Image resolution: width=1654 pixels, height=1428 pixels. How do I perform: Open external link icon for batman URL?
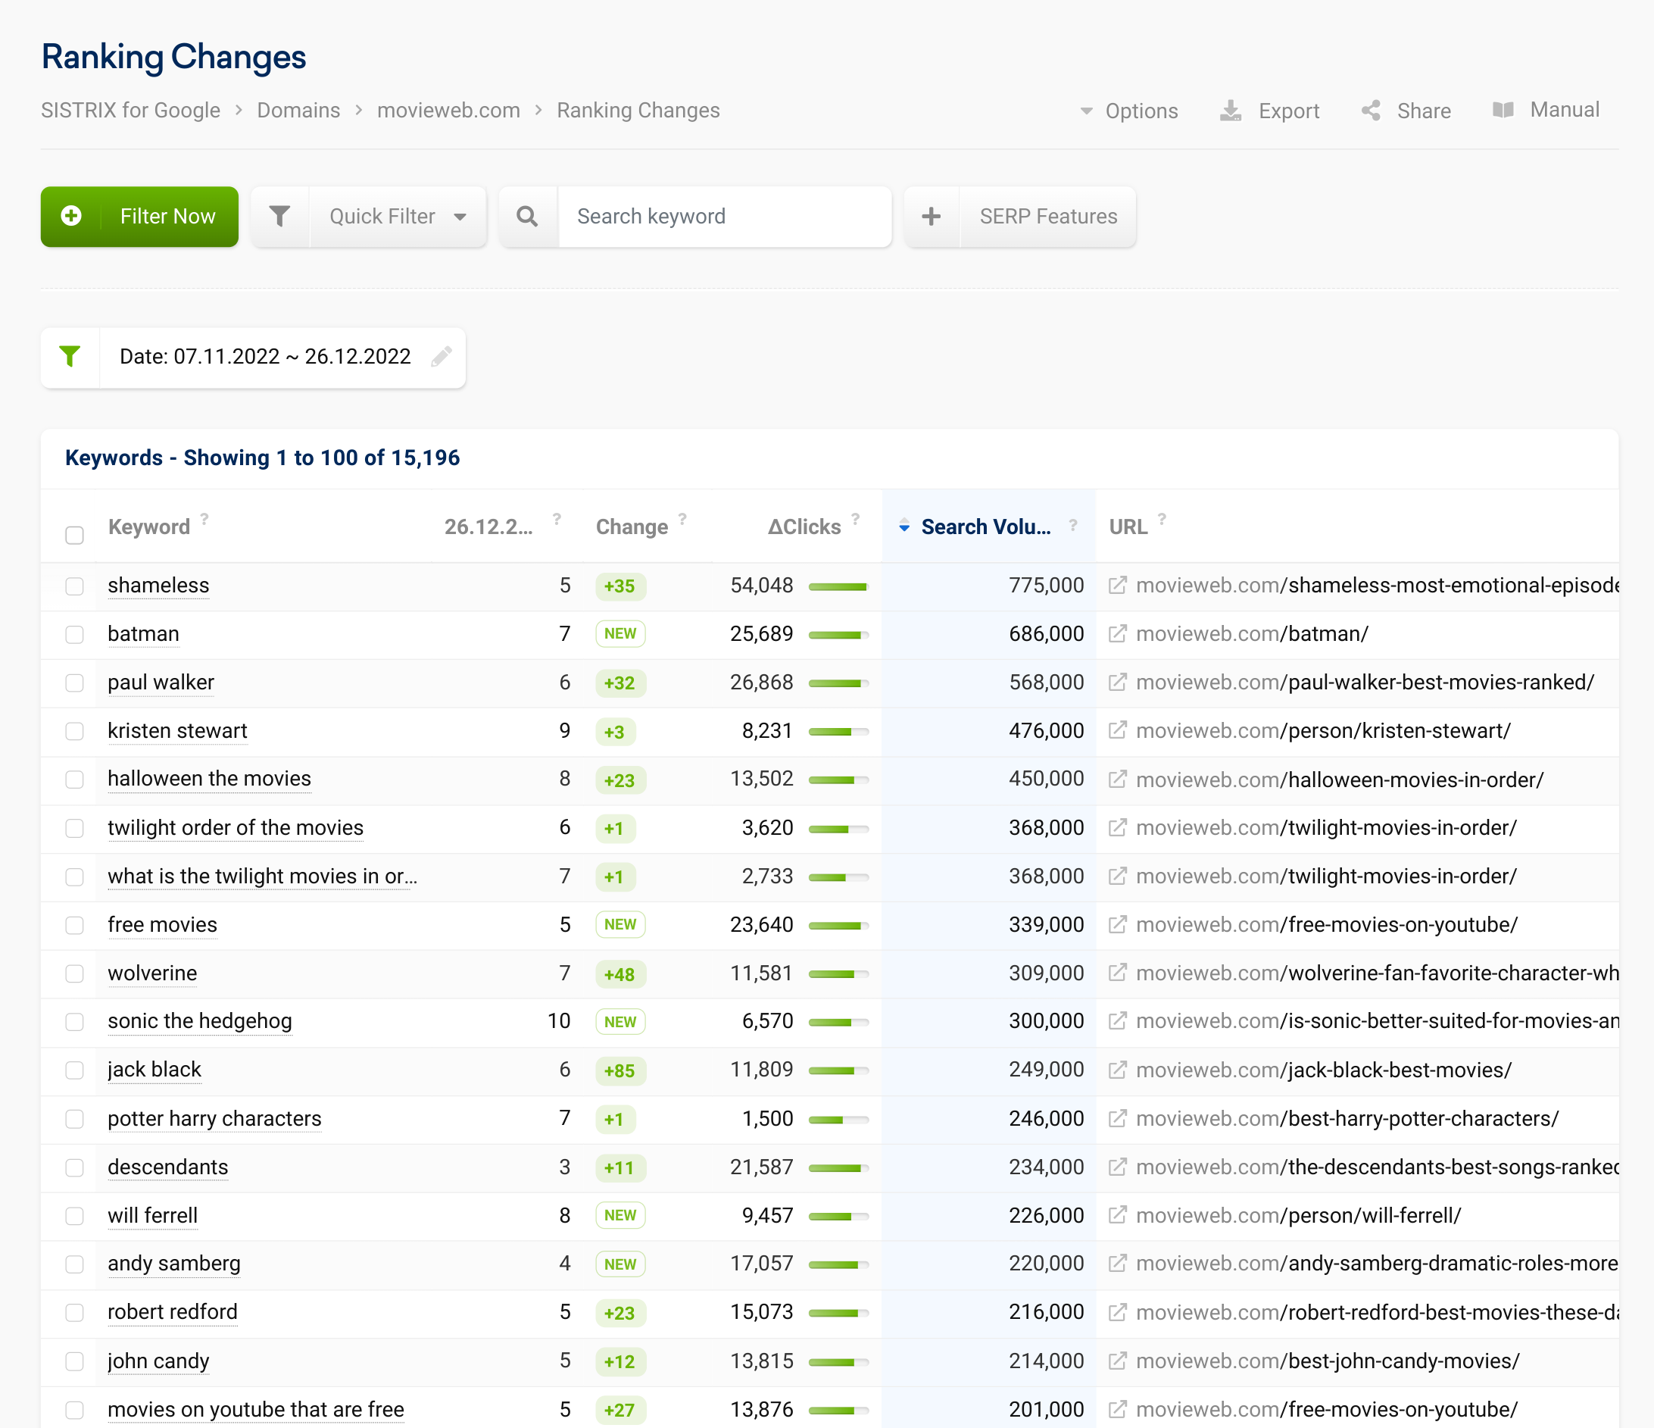[x=1118, y=633]
